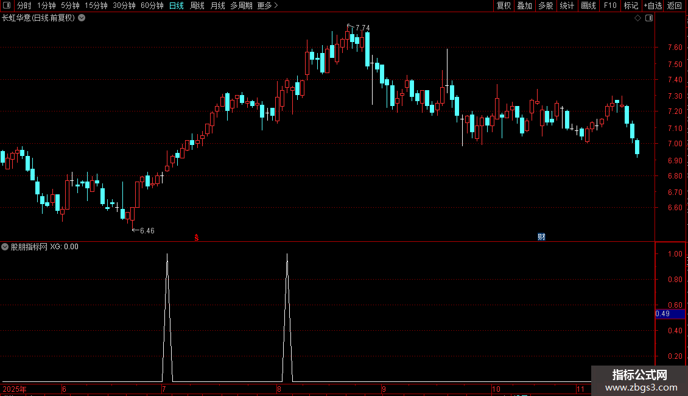Toggle the side panel icon in chart header

click(649, 18)
